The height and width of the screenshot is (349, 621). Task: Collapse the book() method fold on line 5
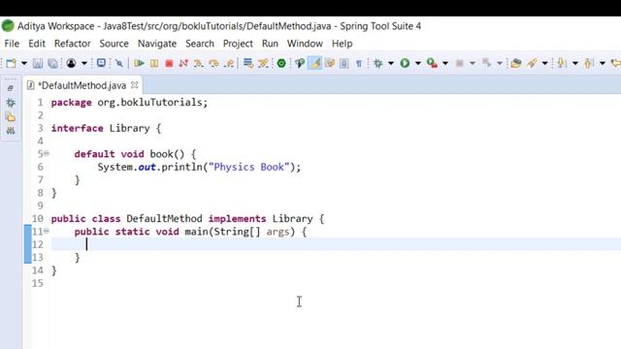[x=47, y=153]
